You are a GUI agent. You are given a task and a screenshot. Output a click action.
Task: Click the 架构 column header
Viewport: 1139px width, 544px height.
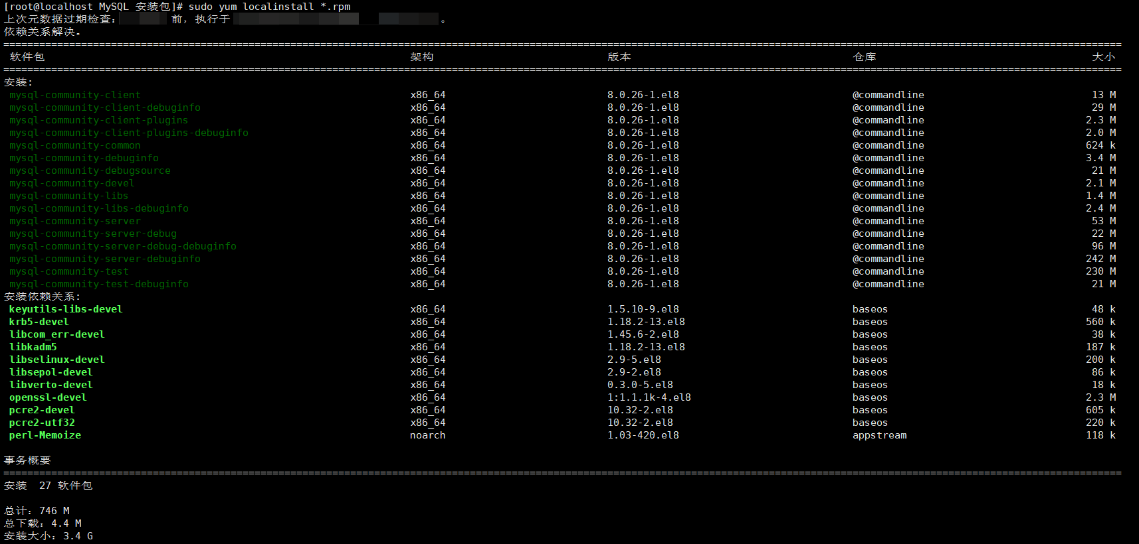(x=422, y=57)
